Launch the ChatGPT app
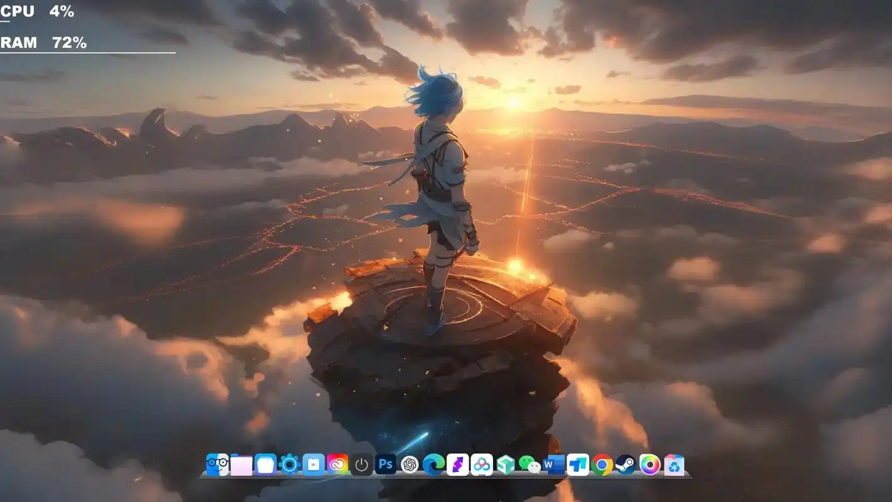Viewport: 892px width, 502px height. click(411, 465)
